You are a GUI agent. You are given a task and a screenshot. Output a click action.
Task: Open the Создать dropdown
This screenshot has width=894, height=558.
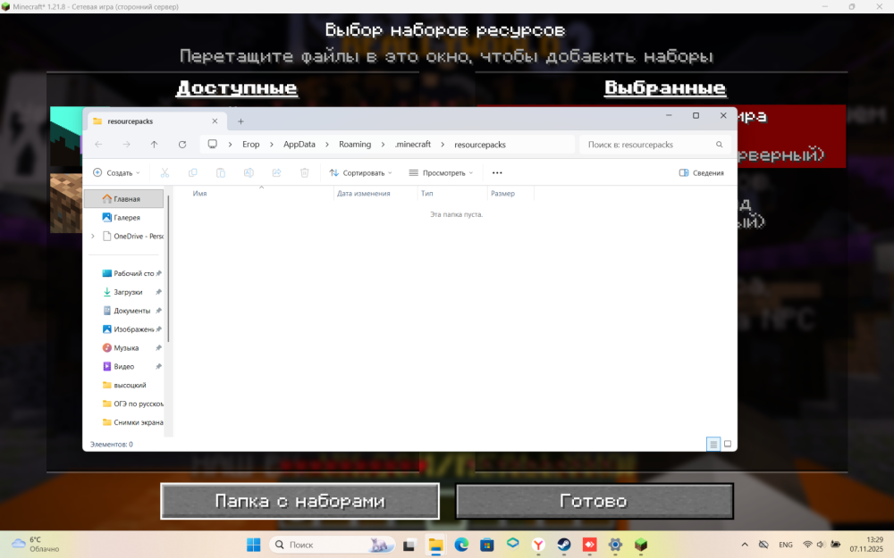tap(116, 172)
